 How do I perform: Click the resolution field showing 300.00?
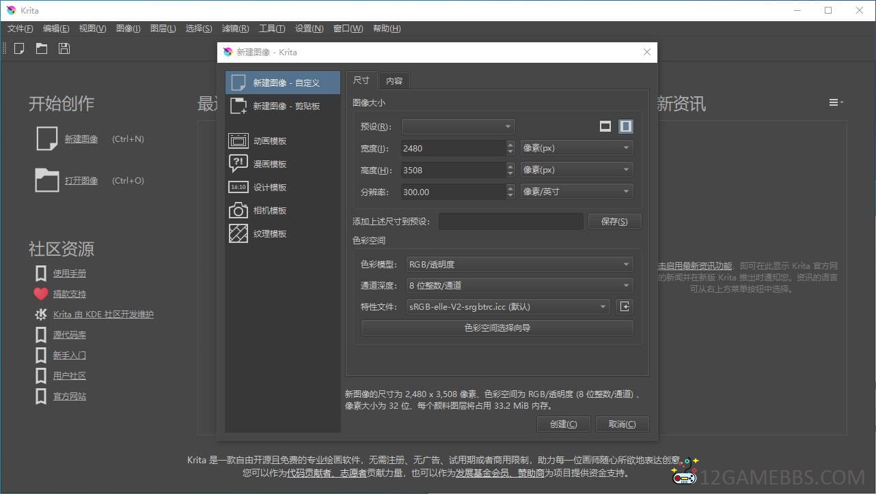(454, 192)
